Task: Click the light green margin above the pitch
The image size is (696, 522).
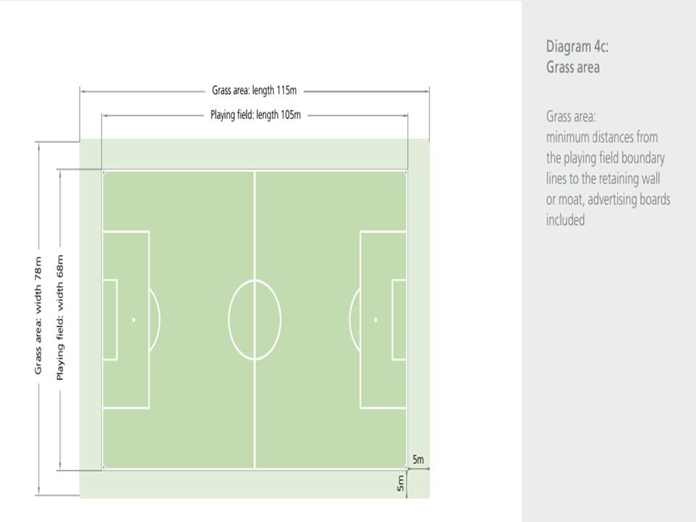Action: [x=254, y=154]
